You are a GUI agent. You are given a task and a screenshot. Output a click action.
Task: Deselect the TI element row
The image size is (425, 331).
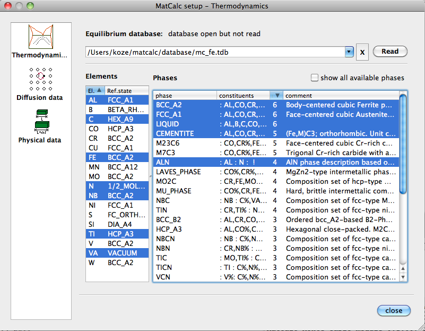pyautogui.click(x=117, y=234)
